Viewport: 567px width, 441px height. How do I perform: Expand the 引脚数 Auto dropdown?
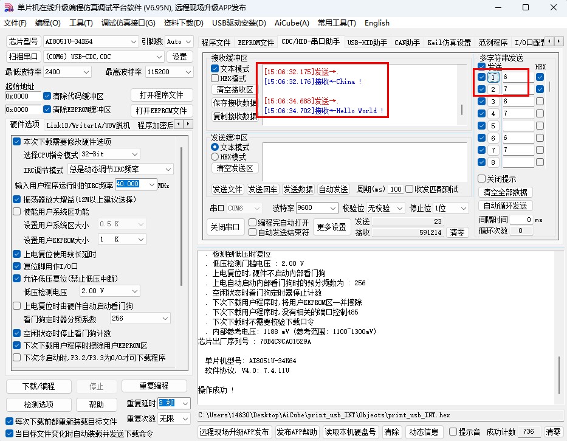pyautogui.click(x=188, y=41)
